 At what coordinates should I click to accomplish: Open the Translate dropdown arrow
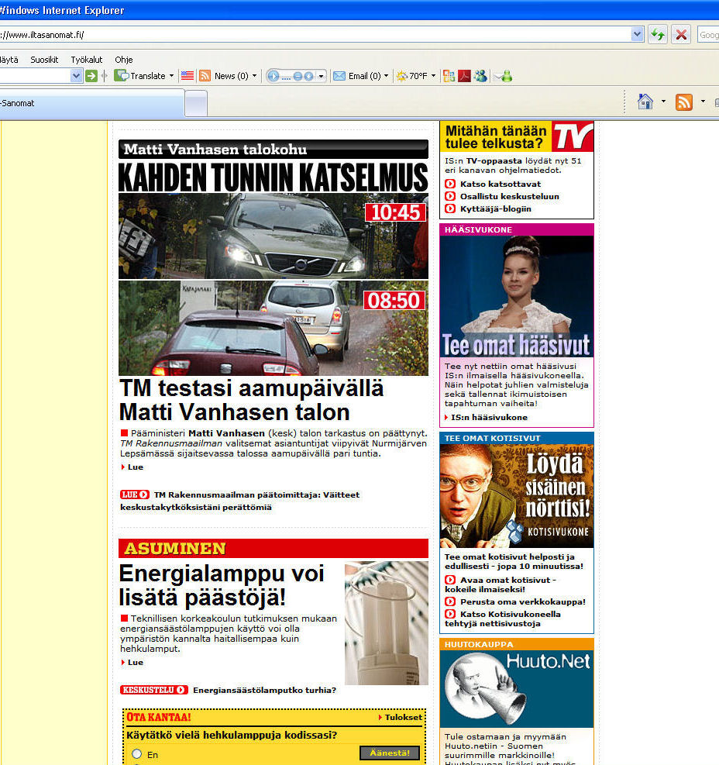[172, 76]
